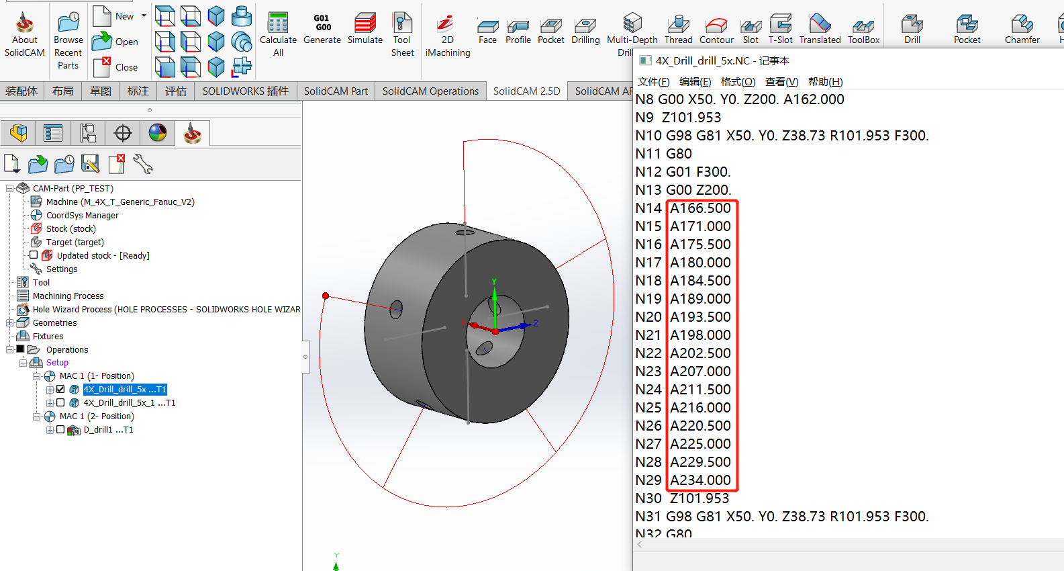The width and height of the screenshot is (1064, 571).
Task: Tick the Updated stock checkbox
Action: pos(34,255)
